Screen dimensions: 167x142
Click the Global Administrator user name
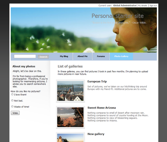pos(125,6)
